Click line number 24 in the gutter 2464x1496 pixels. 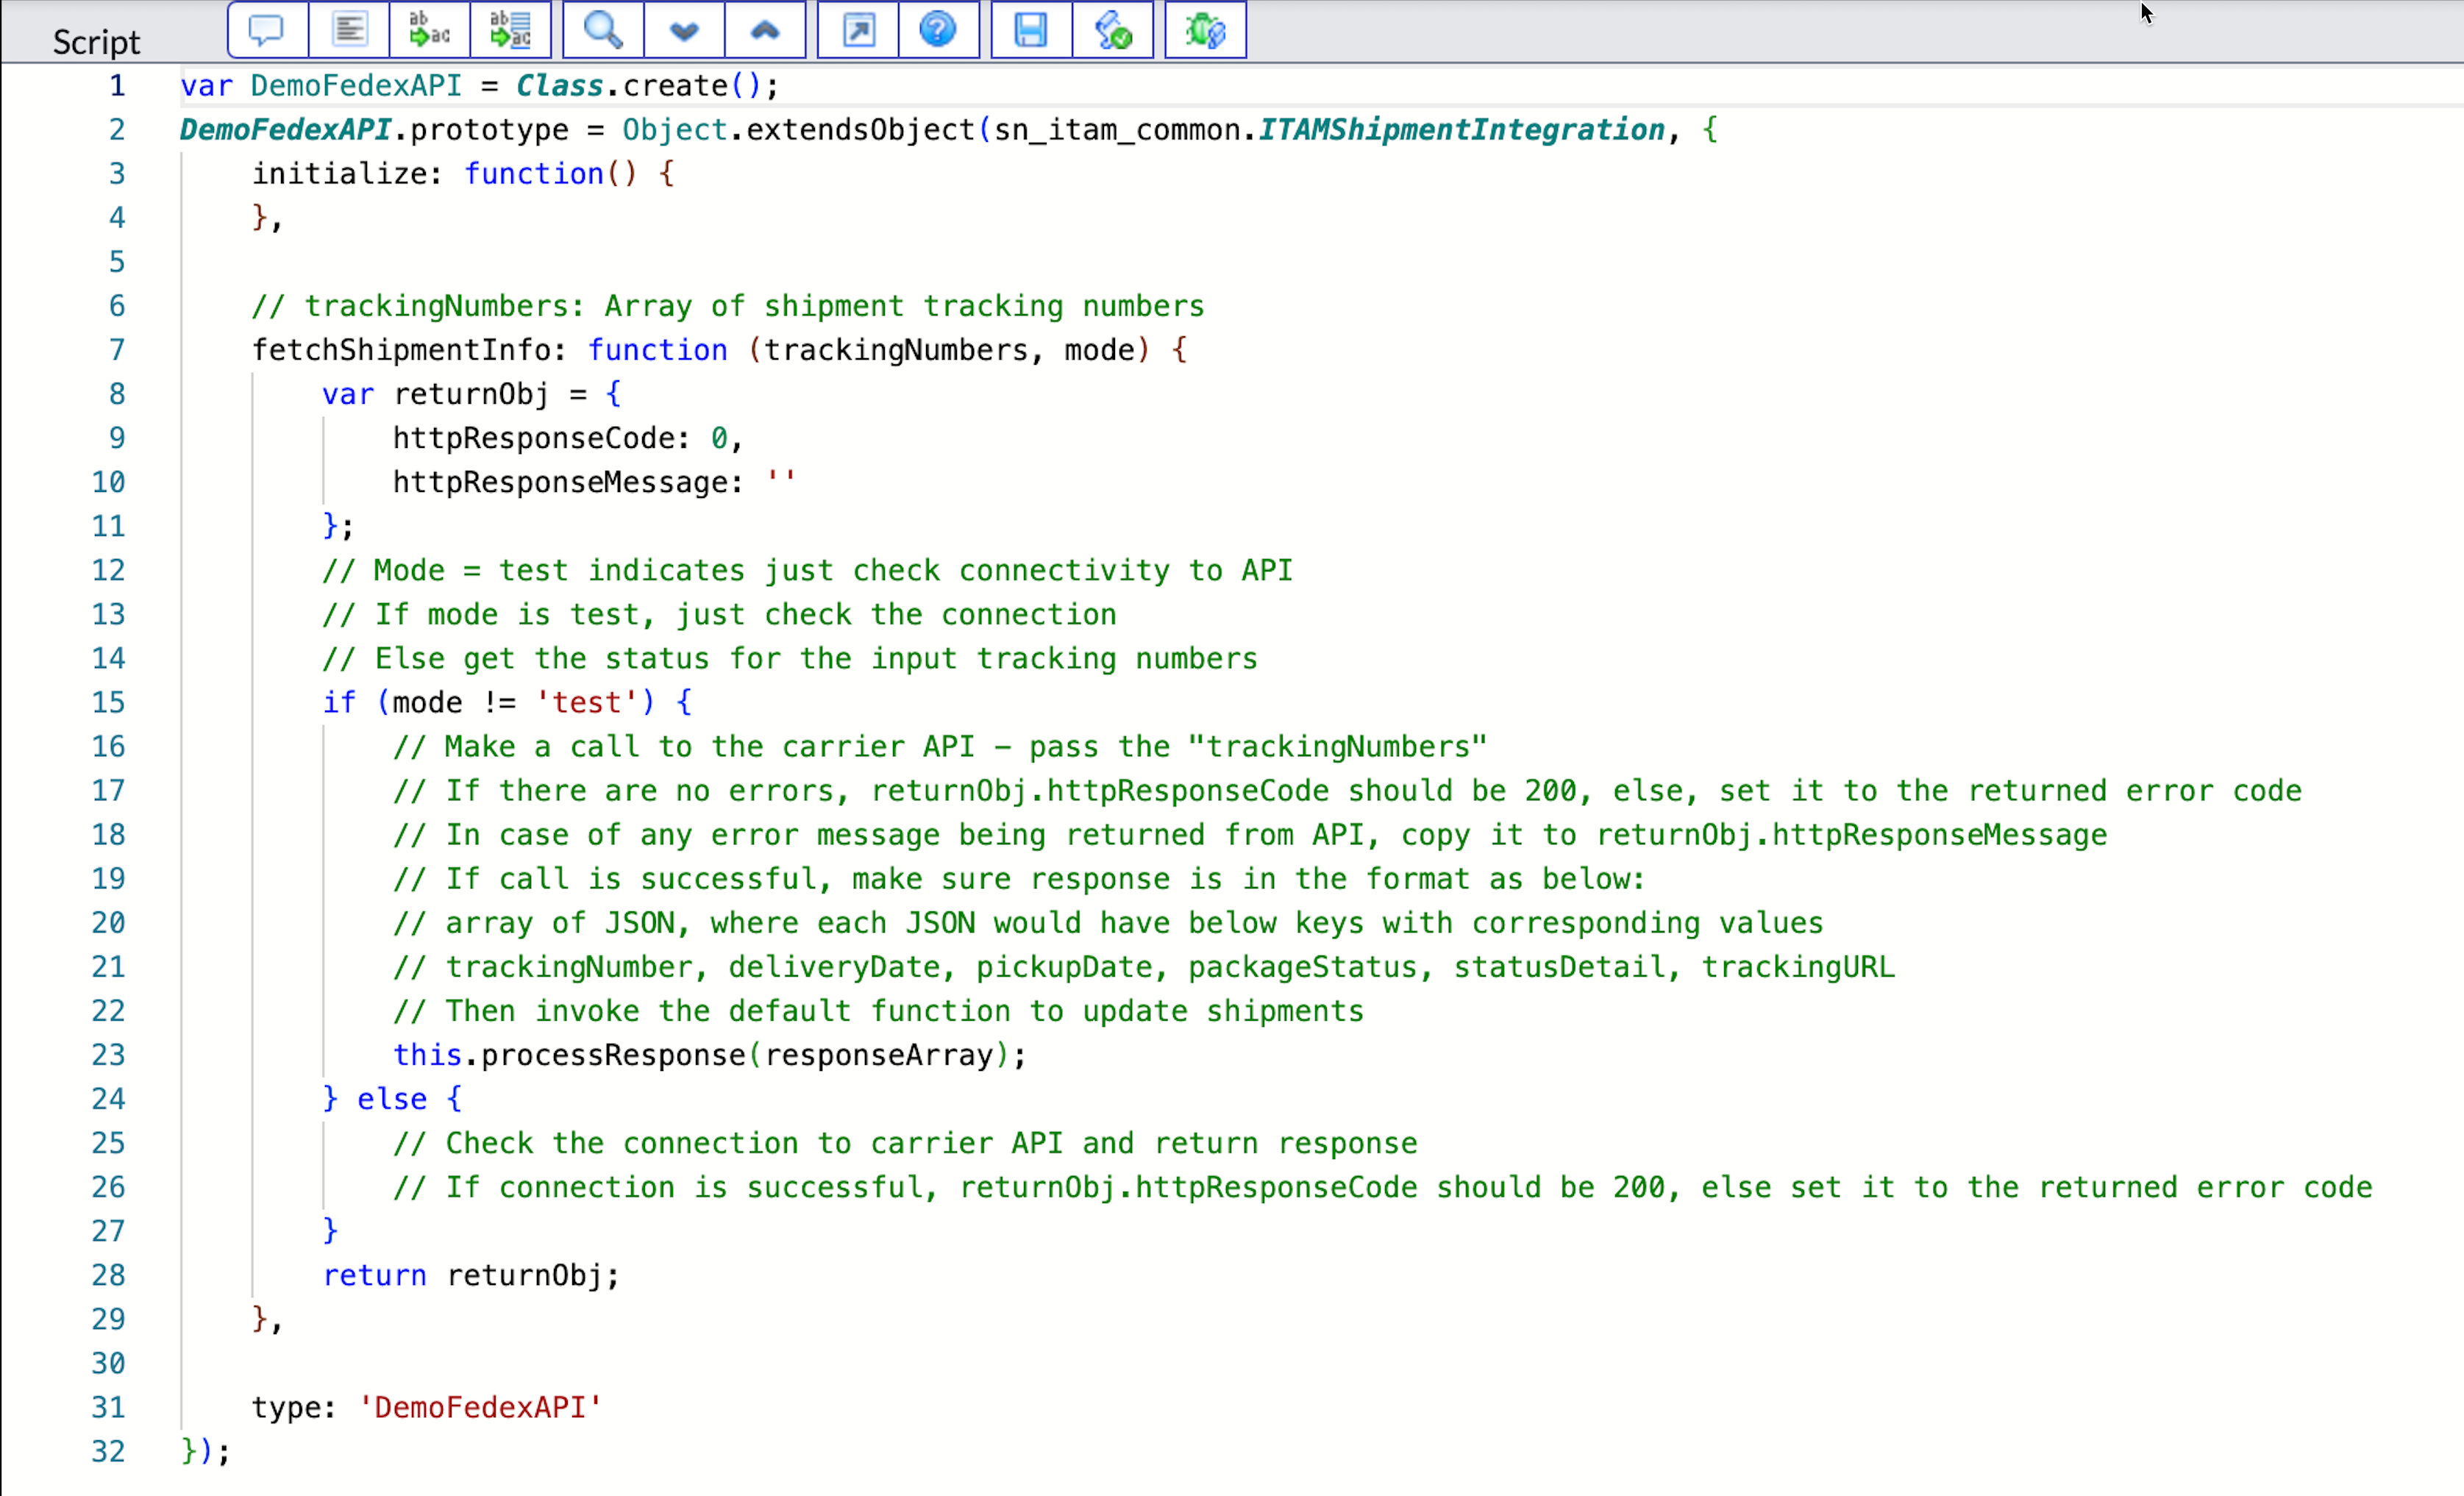[x=108, y=1099]
